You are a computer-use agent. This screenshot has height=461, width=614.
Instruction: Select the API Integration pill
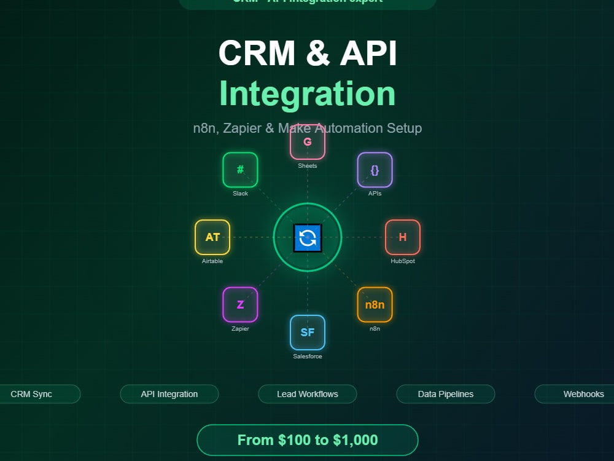coord(169,394)
